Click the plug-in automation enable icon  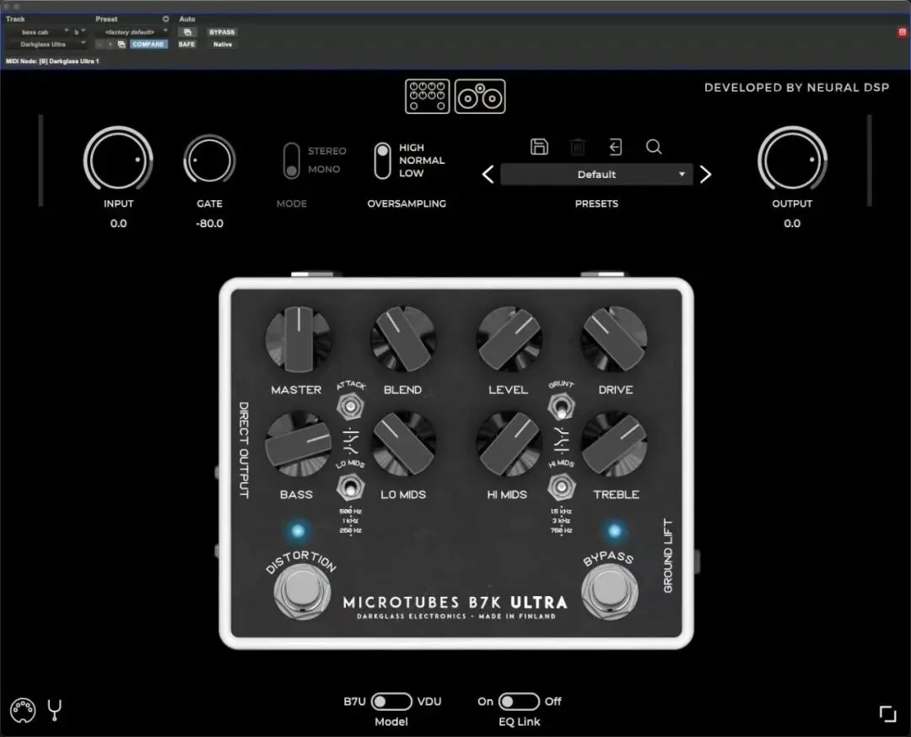pyautogui.click(x=187, y=32)
